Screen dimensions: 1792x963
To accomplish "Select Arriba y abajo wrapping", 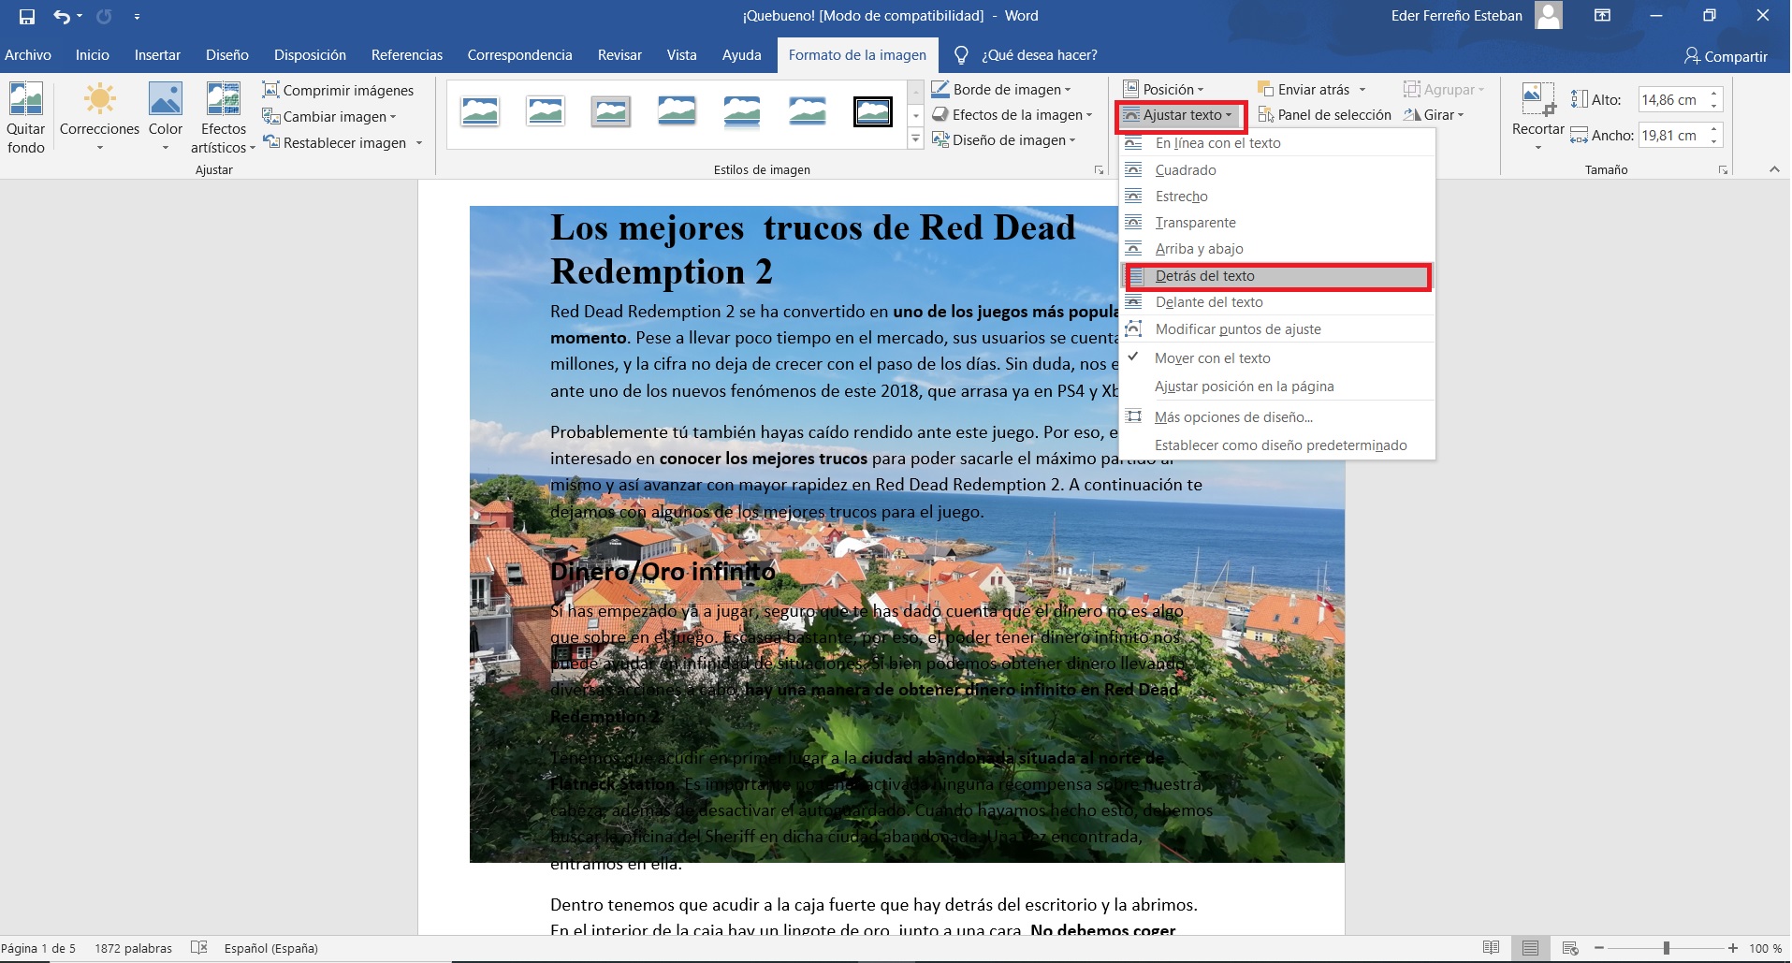I will pos(1277,249).
